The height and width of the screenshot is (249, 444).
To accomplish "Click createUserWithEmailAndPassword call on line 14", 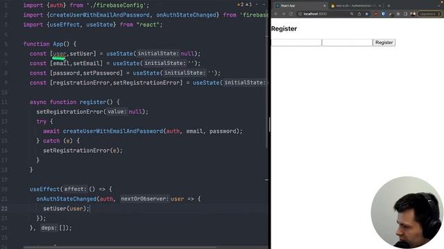I will pyautogui.click(x=112, y=131).
